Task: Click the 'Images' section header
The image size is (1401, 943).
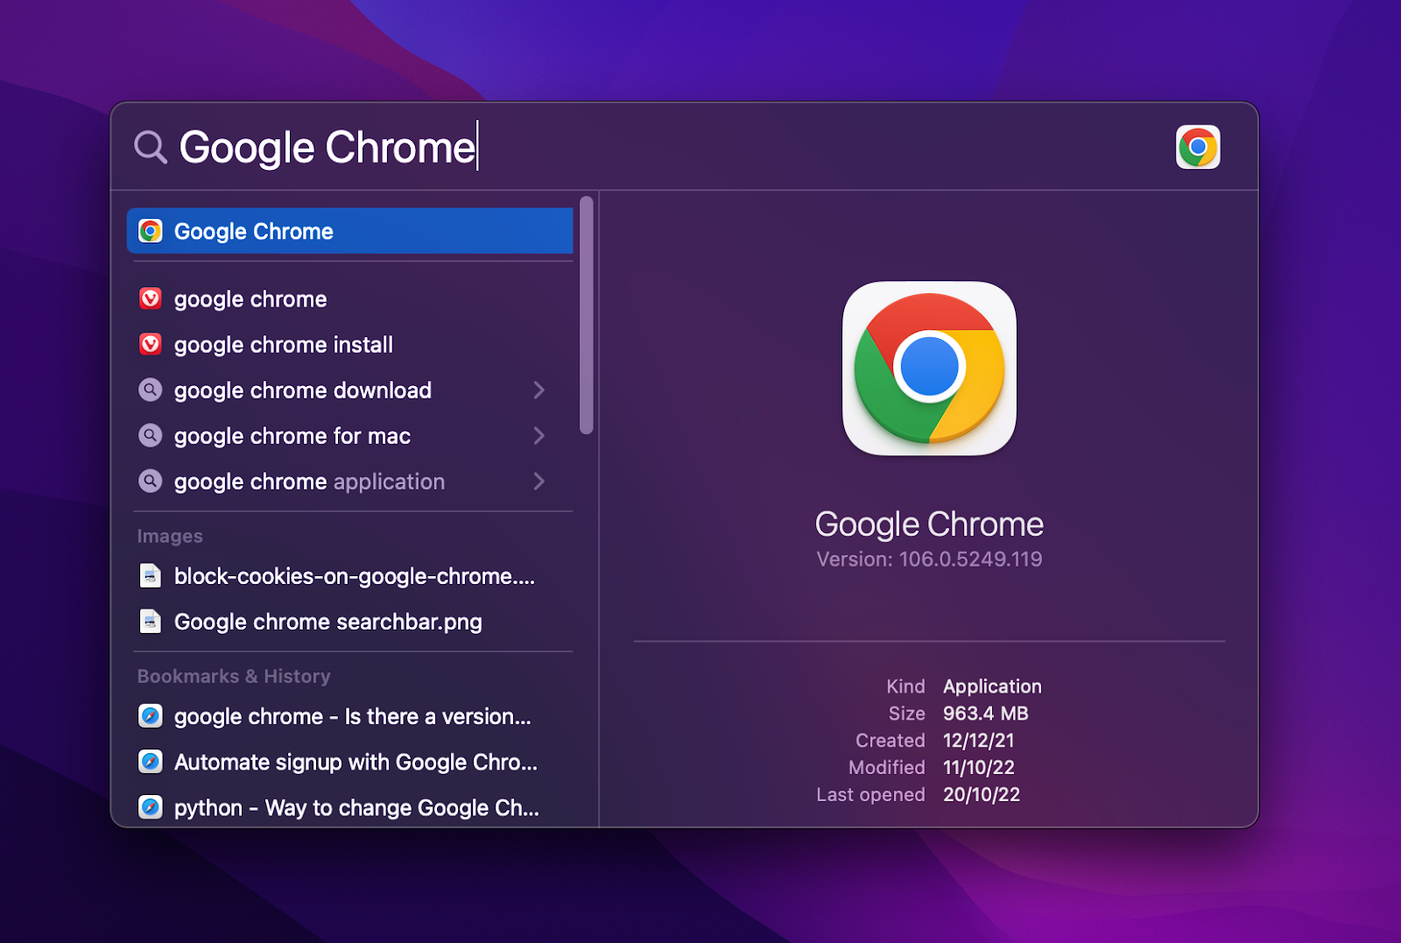Action: (x=170, y=536)
